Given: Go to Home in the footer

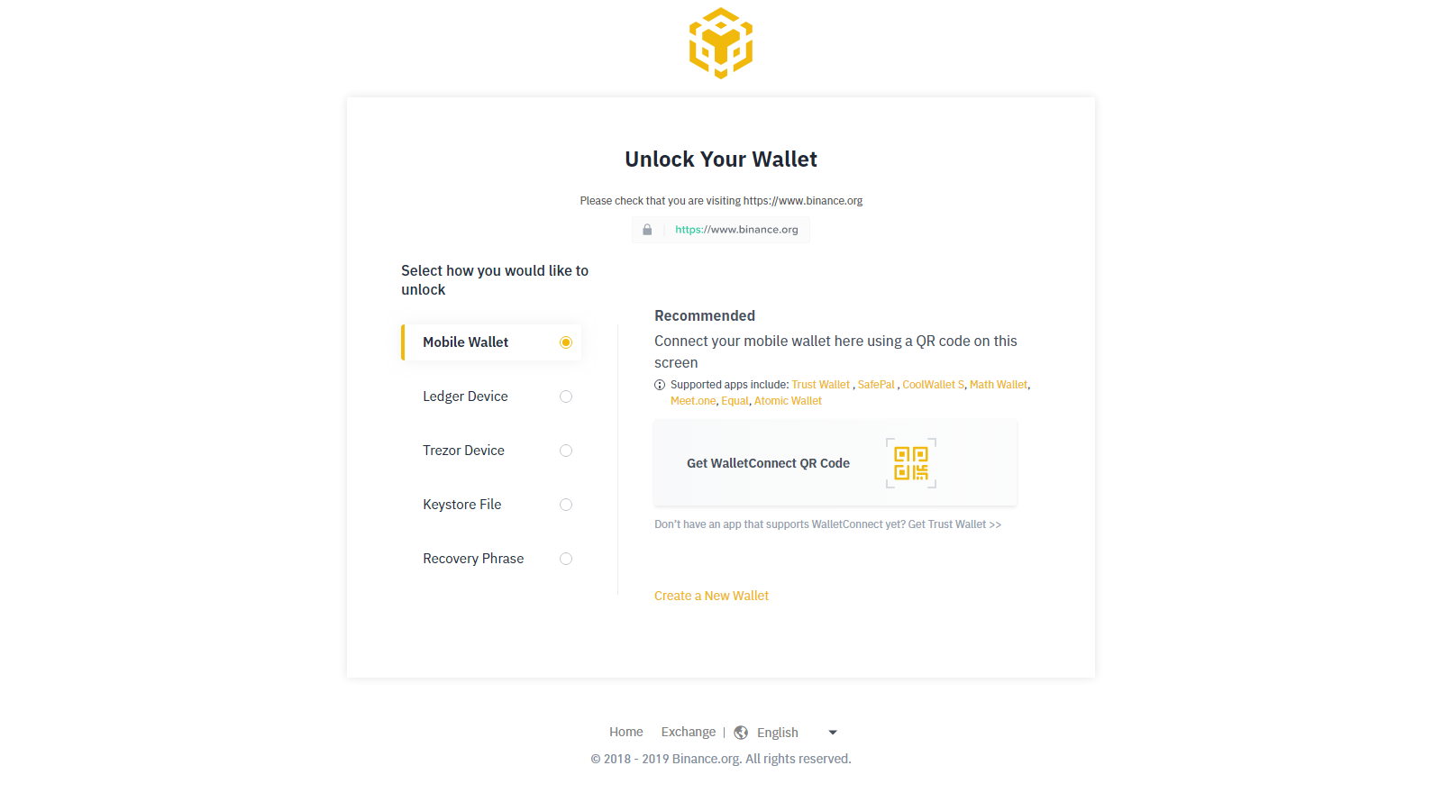Looking at the screenshot, I should [626, 732].
